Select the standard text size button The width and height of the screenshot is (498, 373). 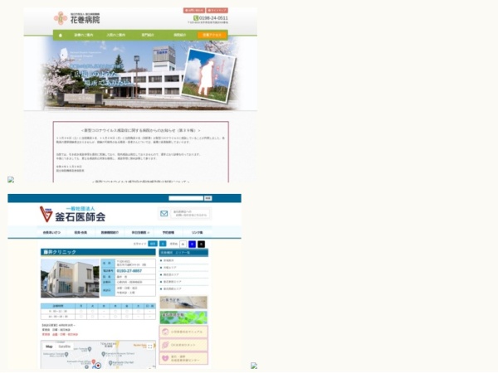(x=153, y=244)
